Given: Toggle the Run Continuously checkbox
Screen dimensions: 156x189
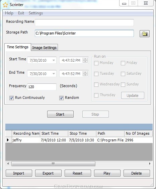Looking at the screenshot, I should [x=12, y=98].
